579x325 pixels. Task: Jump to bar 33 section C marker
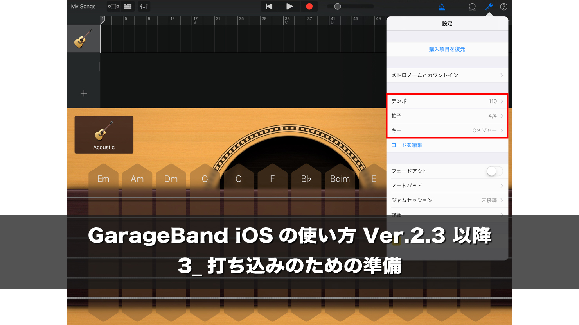pyautogui.click(x=287, y=20)
